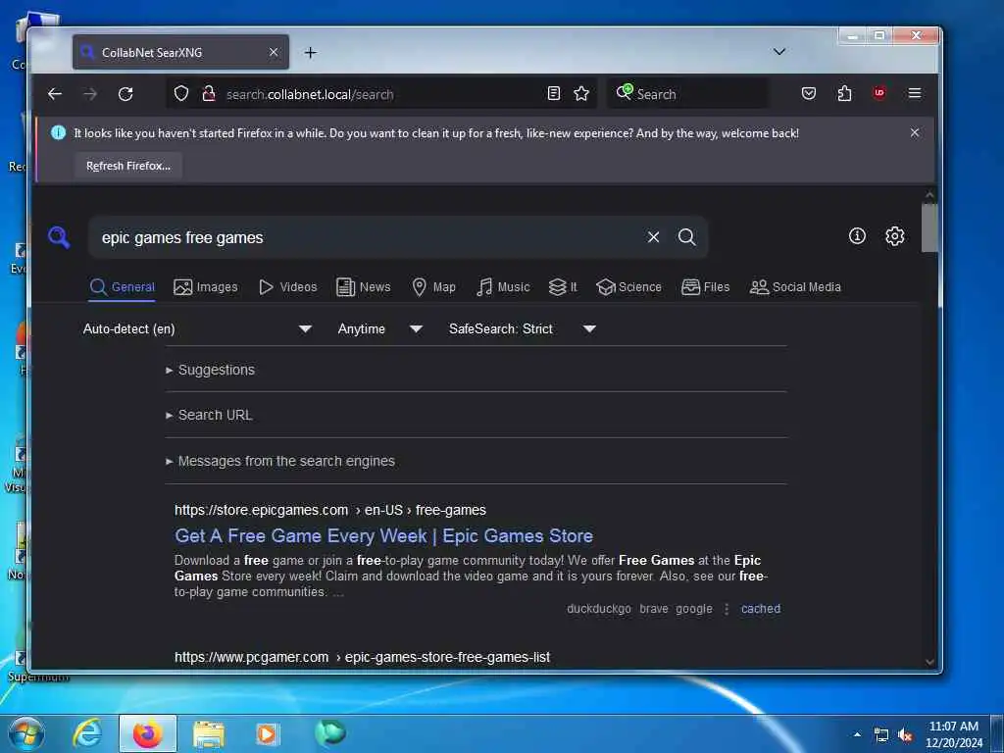1004x753 pixels.
Task: Open the Windows Start button
Action: pos(25,733)
